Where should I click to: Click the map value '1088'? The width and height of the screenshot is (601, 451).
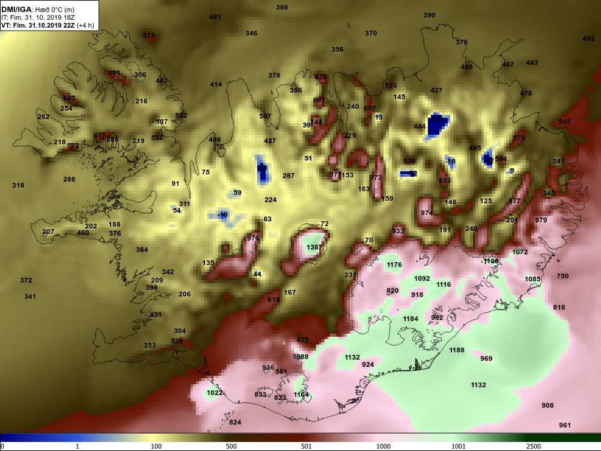(300, 357)
